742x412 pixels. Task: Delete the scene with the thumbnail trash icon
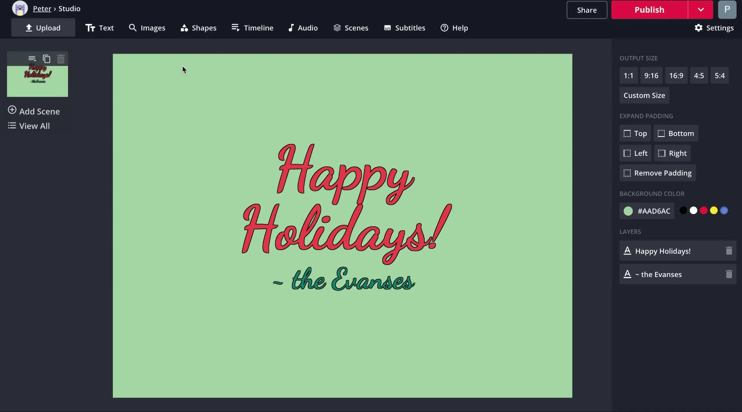[x=61, y=59]
